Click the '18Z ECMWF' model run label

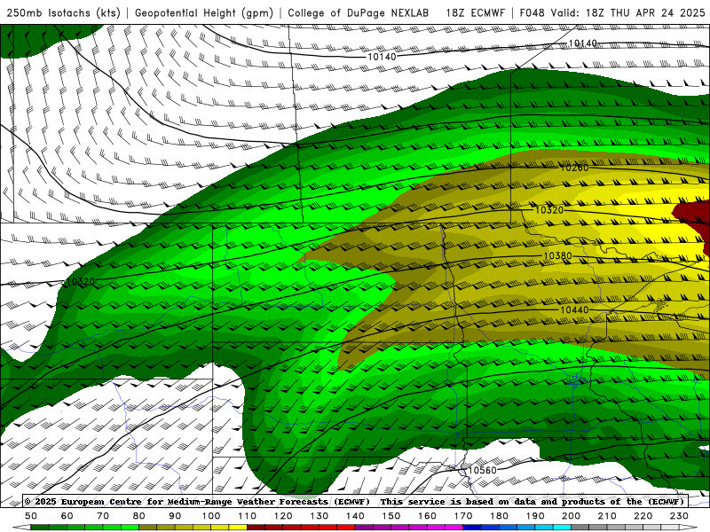(475, 12)
